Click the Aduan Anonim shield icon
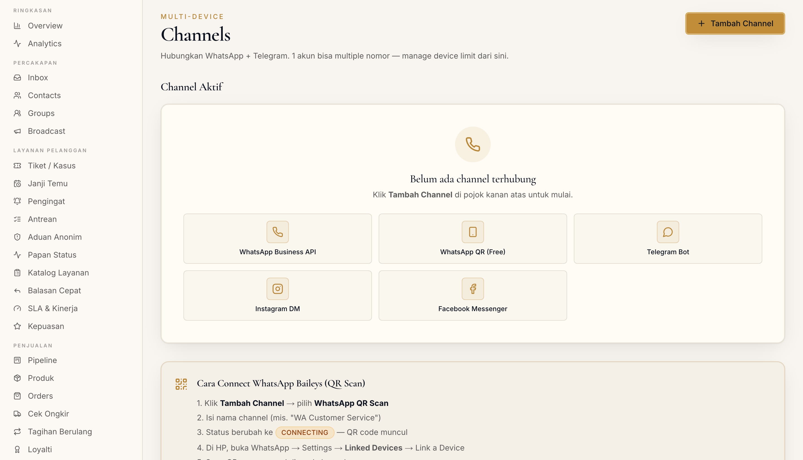The width and height of the screenshot is (803, 460). click(17, 237)
